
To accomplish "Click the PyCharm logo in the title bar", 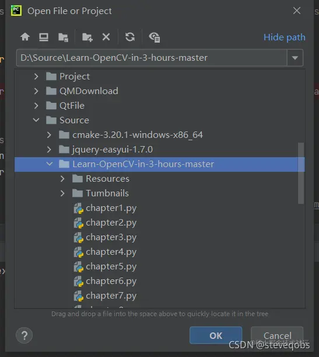I will tap(16, 11).
